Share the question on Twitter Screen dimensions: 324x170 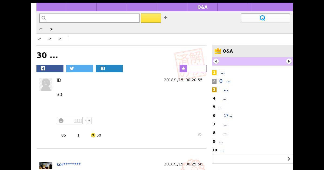[80, 69]
